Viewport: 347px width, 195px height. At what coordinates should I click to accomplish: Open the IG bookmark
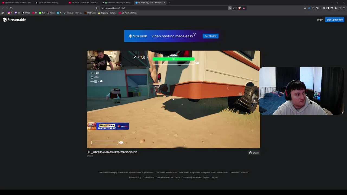(x=10, y=13)
